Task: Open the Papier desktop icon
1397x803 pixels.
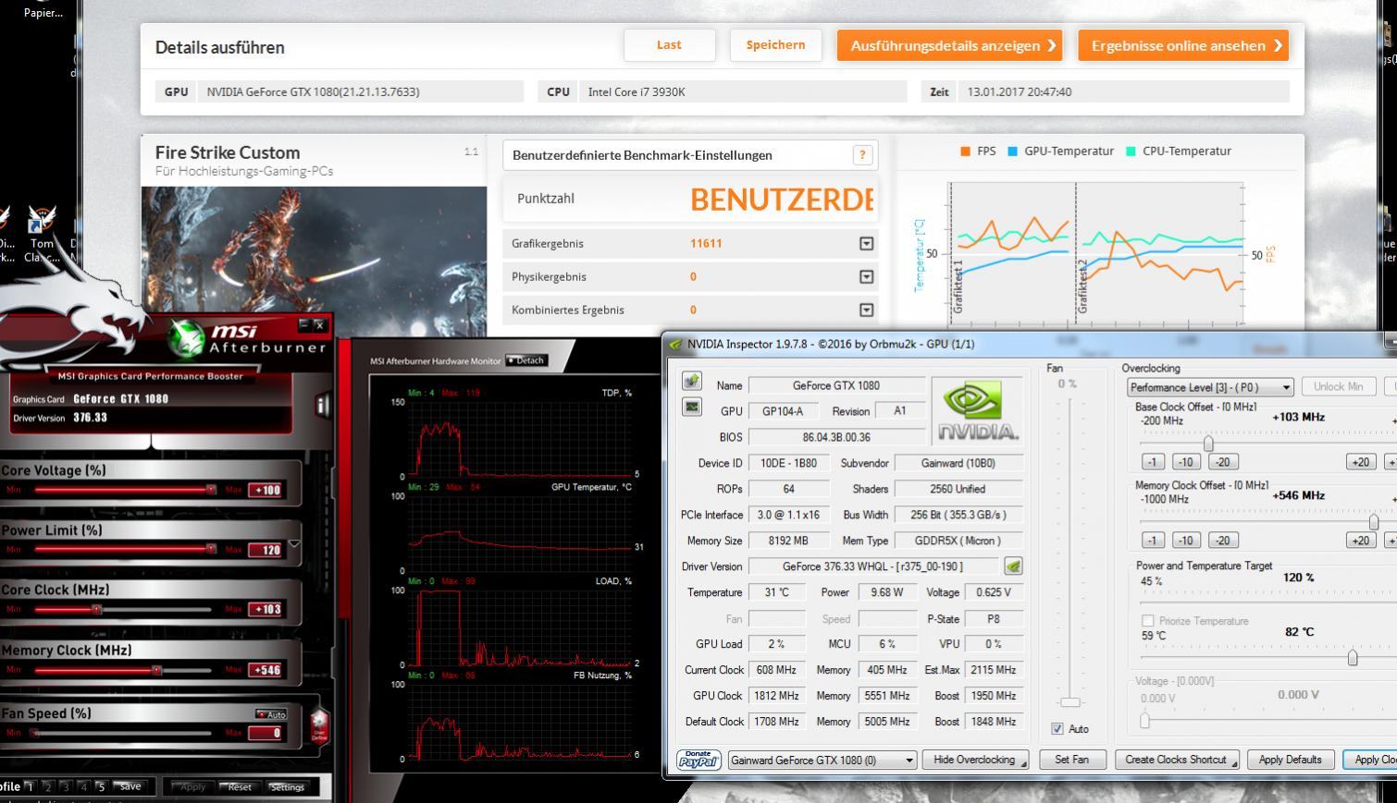Action: (43, 11)
